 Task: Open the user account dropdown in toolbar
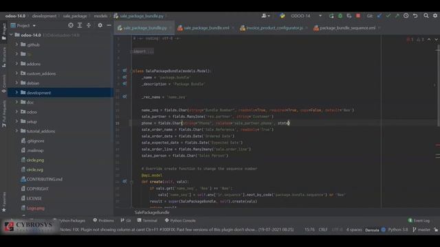265,16
